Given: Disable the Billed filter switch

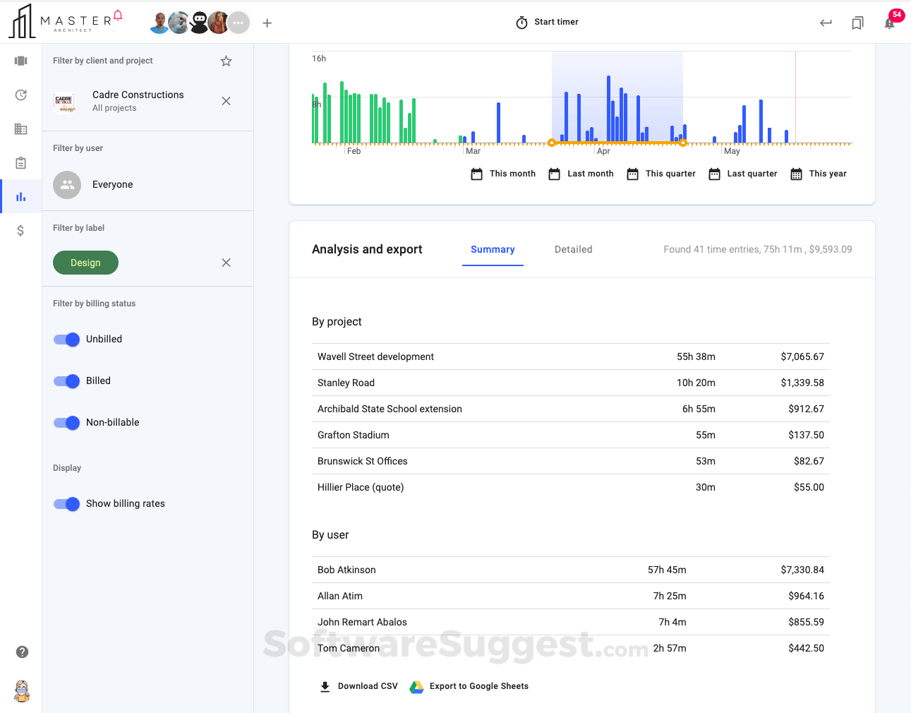Looking at the screenshot, I should [67, 381].
